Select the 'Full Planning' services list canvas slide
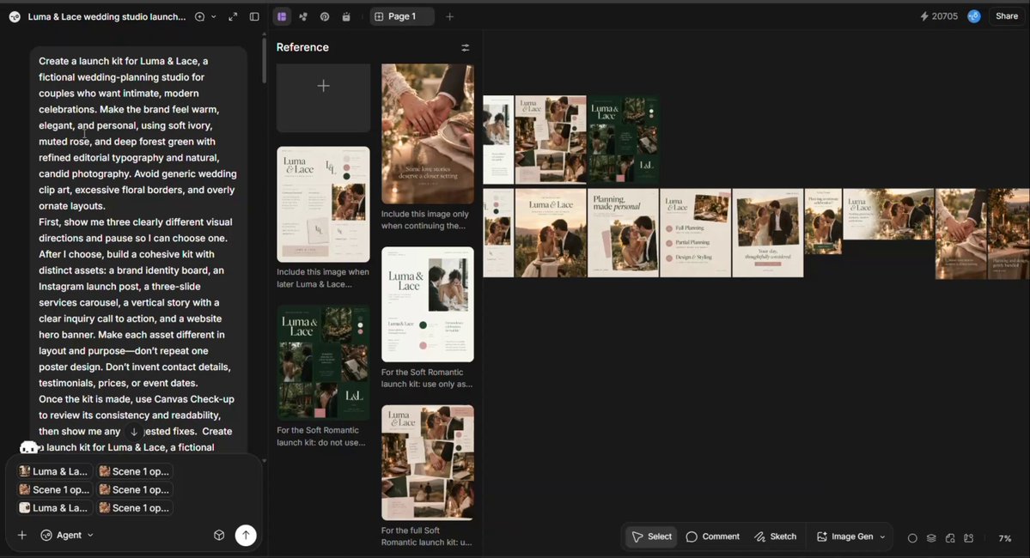 (x=695, y=233)
